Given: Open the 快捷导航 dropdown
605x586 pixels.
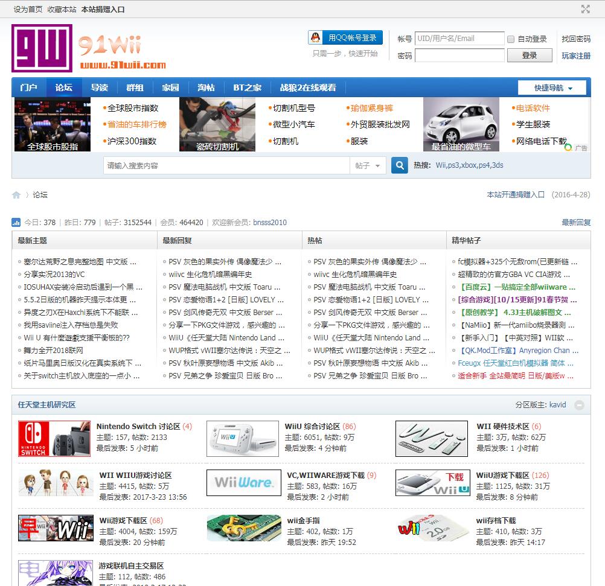Looking at the screenshot, I should tap(552, 88).
